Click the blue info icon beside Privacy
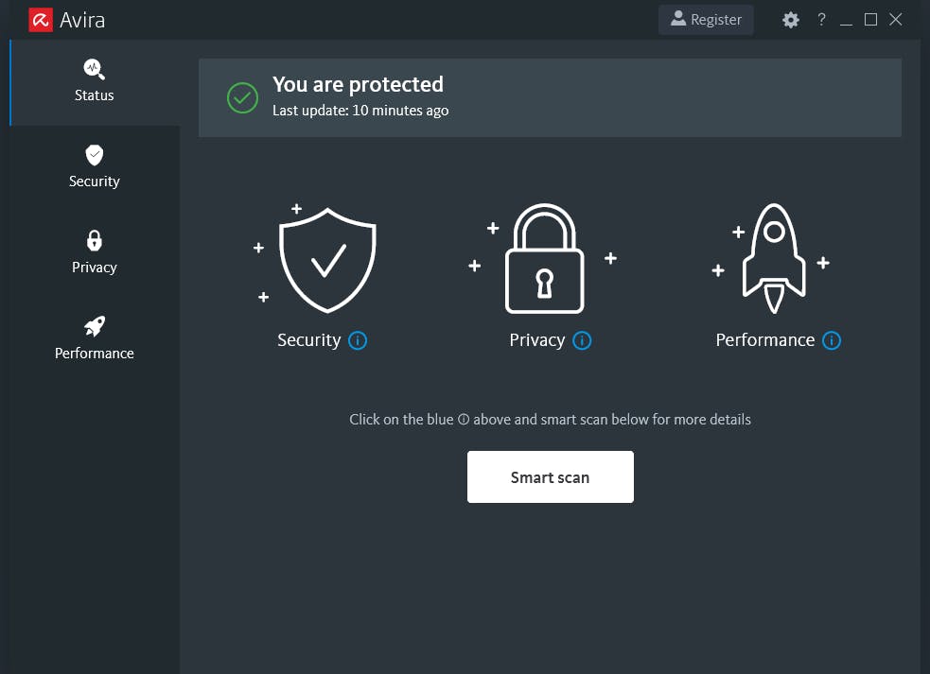The image size is (930, 674). coord(582,340)
